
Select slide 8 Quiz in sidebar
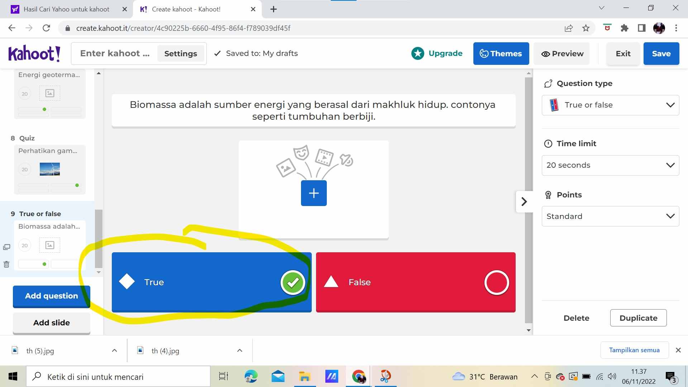(x=50, y=169)
